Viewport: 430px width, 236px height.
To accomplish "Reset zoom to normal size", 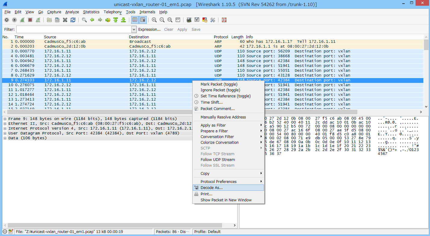I will point(170,20).
